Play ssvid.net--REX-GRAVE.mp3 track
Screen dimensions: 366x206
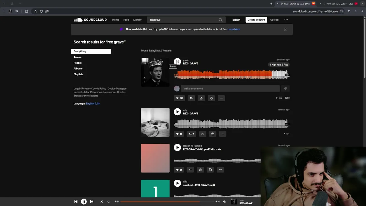177,183
